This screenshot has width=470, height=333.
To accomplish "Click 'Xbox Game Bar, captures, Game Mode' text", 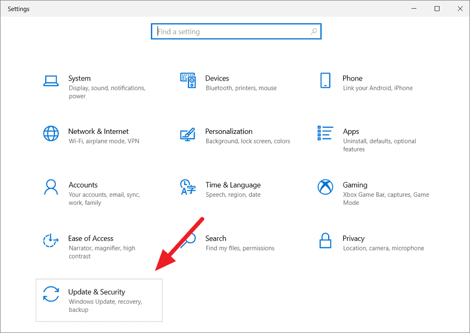I will click(386, 199).
